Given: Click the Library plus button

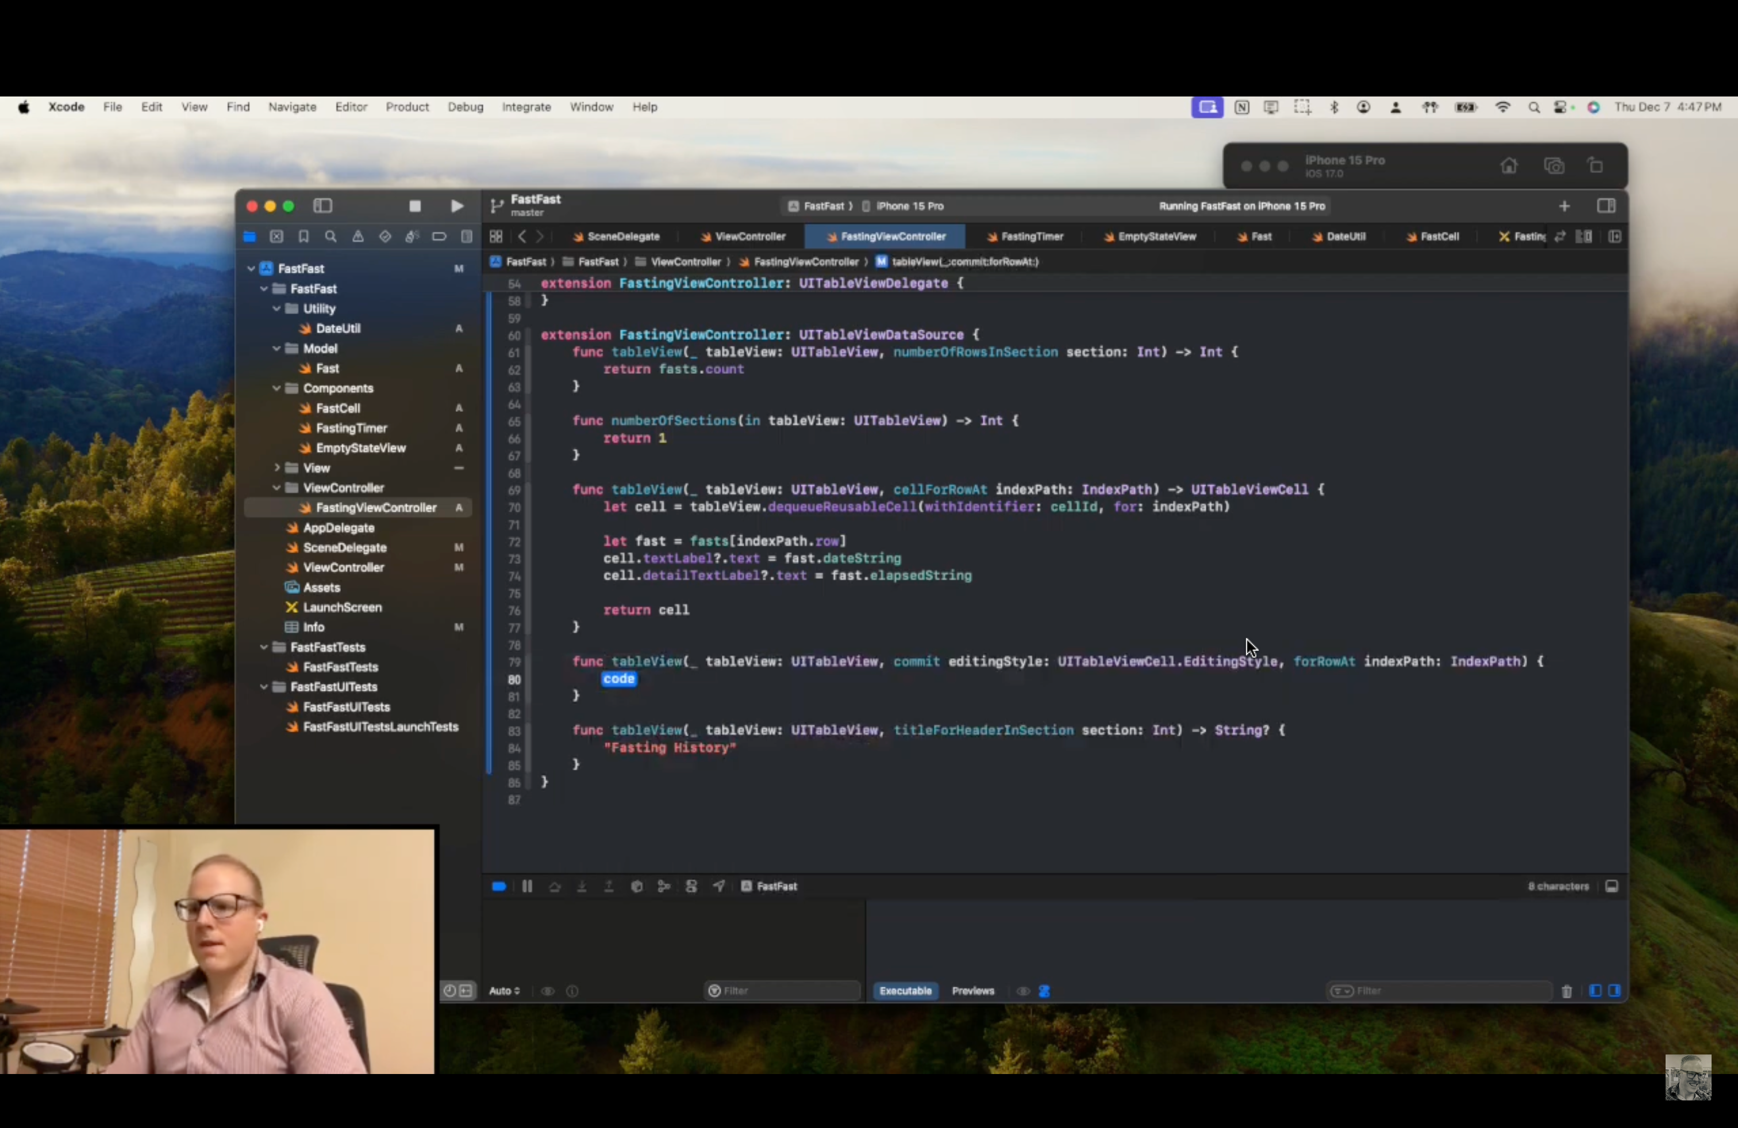Looking at the screenshot, I should (x=1564, y=207).
